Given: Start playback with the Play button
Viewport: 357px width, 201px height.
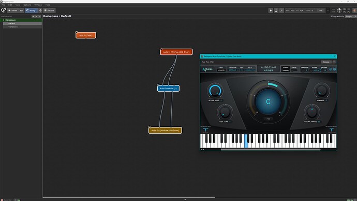Looking at the screenshot, I should (271, 10).
